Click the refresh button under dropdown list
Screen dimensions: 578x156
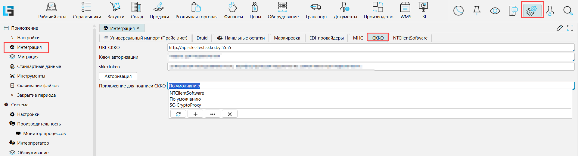click(x=178, y=114)
